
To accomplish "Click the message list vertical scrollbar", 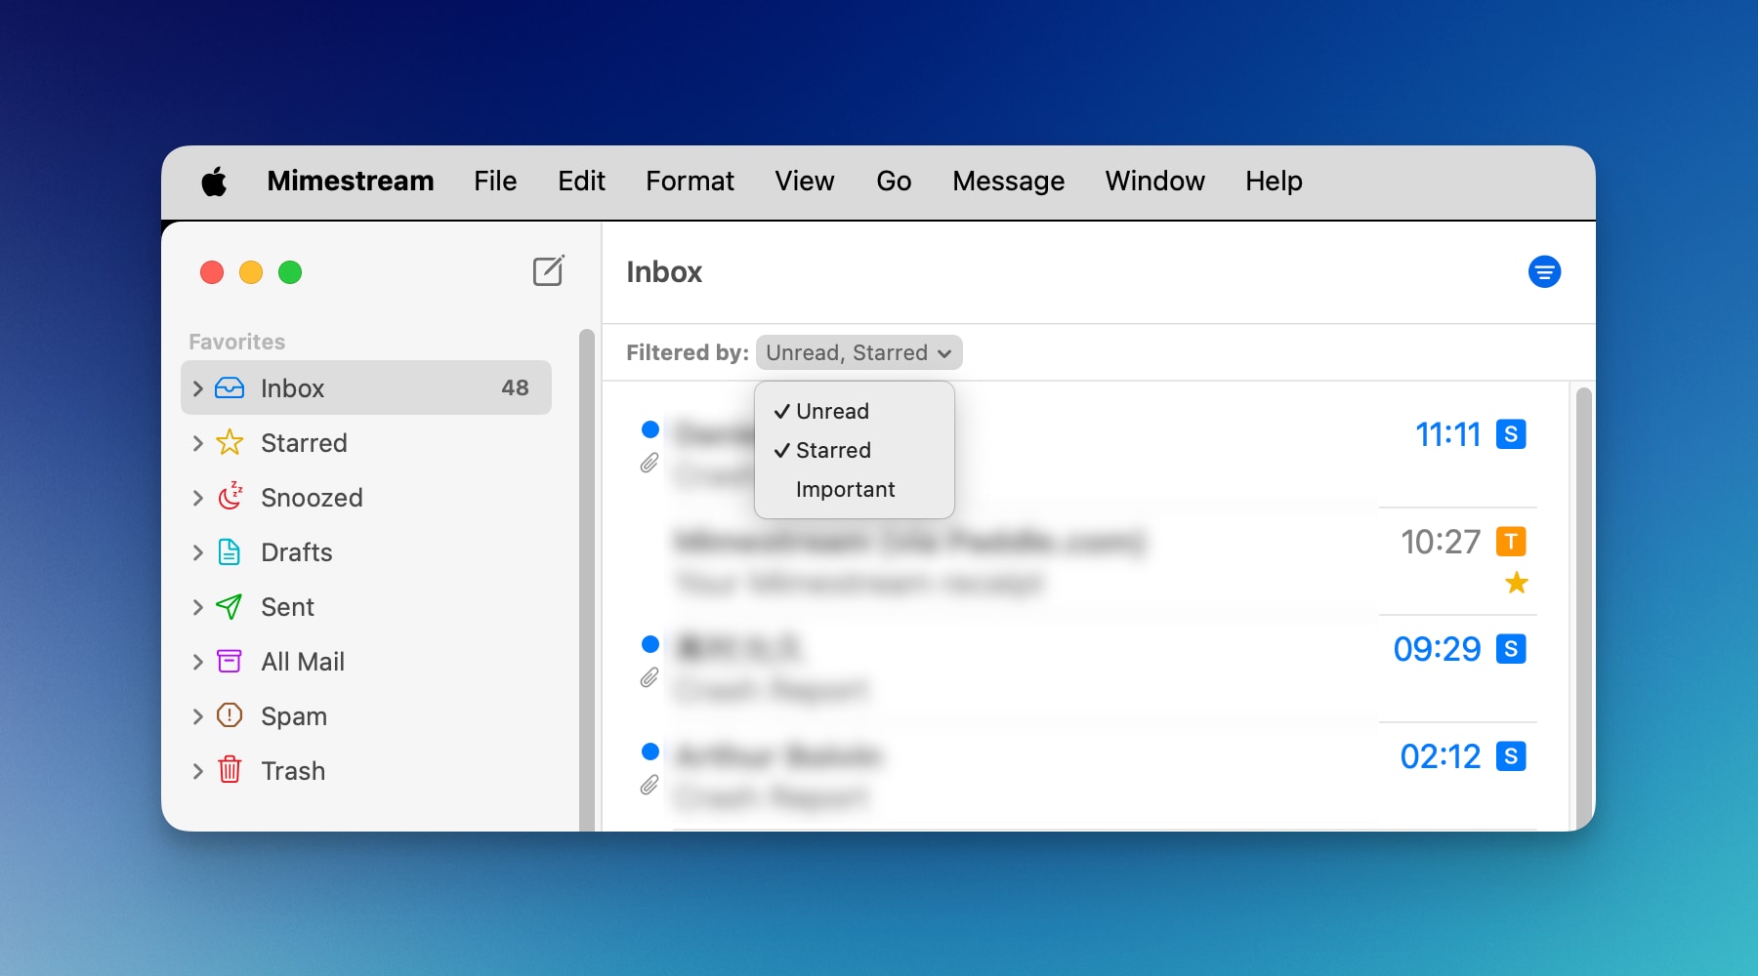I will coord(1584,609).
